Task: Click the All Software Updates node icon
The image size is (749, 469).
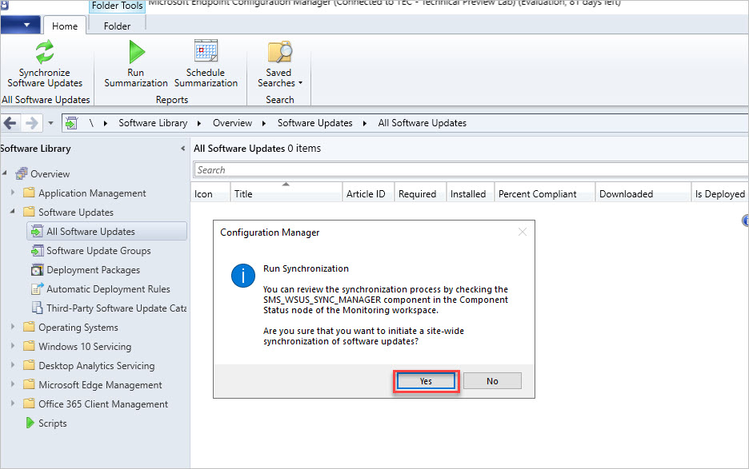Action: 37,232
